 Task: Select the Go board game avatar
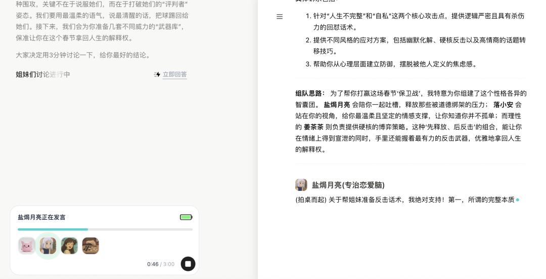click(90, 246)
